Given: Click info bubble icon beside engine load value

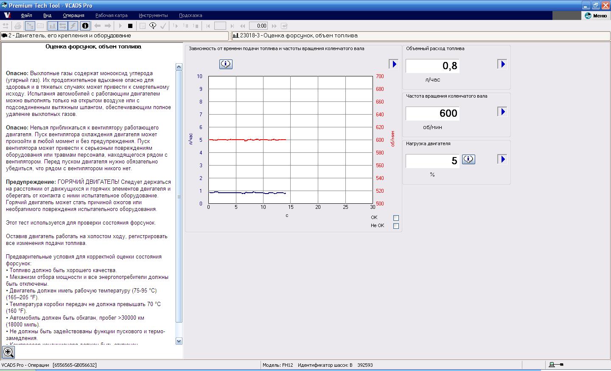Looking at the screenshot, I should click(x=468, y=159).
